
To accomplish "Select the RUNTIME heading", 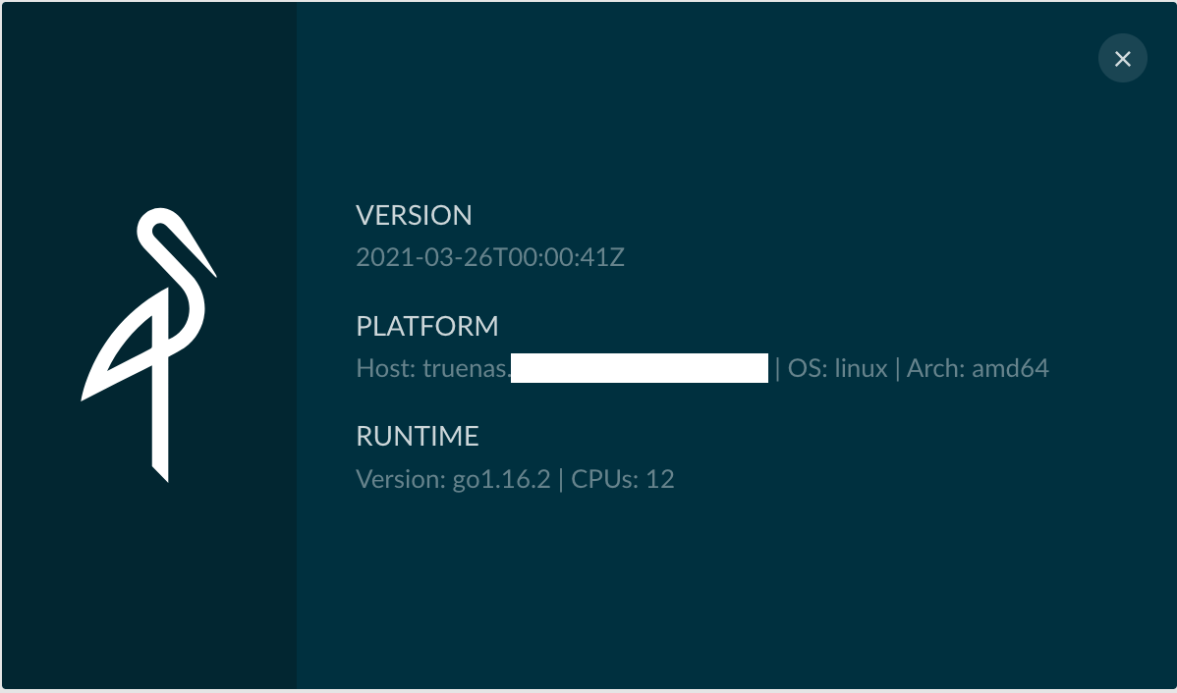I will [418, 437].
